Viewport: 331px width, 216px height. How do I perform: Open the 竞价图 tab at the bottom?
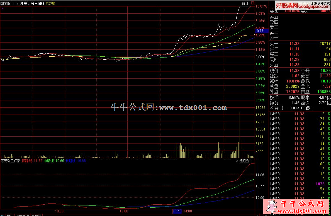click(36, 215)
